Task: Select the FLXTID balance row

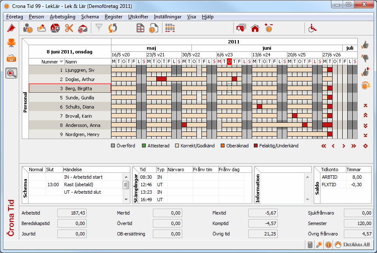Action: point(342,185)
